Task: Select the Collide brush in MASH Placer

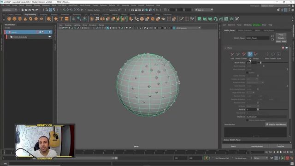Action: point(244,54)
